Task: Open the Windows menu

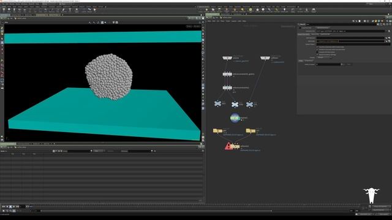Action: 24,4
